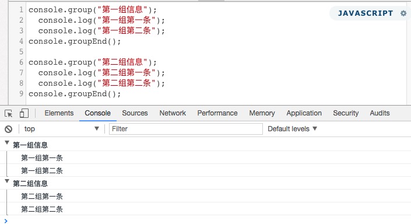Open the Security tab
The width and height of the screenshot is (411, 224).
click(x=346, y=113)
